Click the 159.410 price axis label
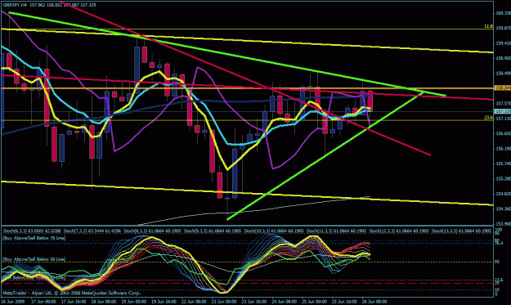 click(503, 43)
